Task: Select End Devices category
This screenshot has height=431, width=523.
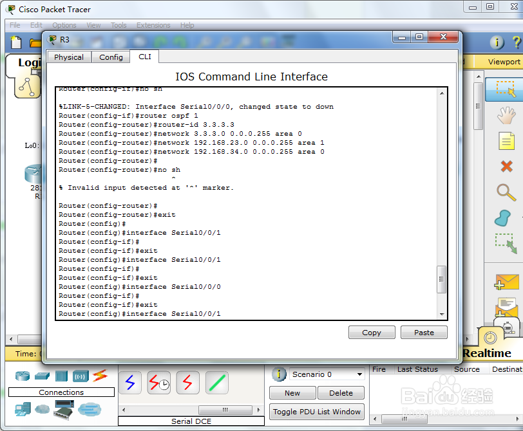Action: coord(23,409)
